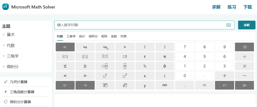Open 下载 in the top navigation
The height and width of the screenshot is (107, 257).
247,7
